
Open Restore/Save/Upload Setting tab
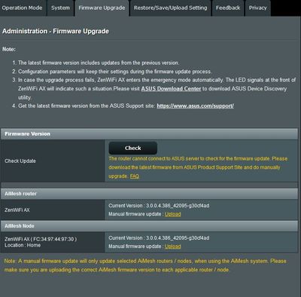[171, 8]
